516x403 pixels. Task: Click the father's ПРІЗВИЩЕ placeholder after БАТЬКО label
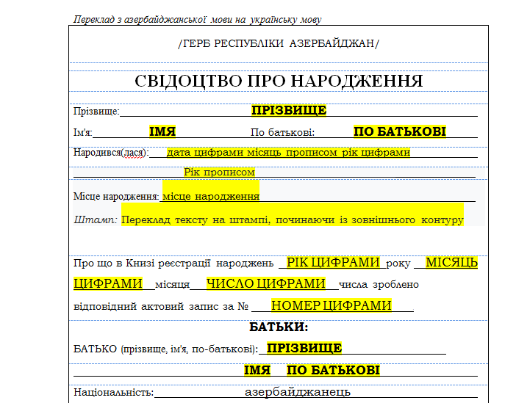coord(304,348)
